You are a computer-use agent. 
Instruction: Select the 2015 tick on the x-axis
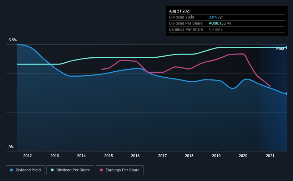[x=108, y=156]
